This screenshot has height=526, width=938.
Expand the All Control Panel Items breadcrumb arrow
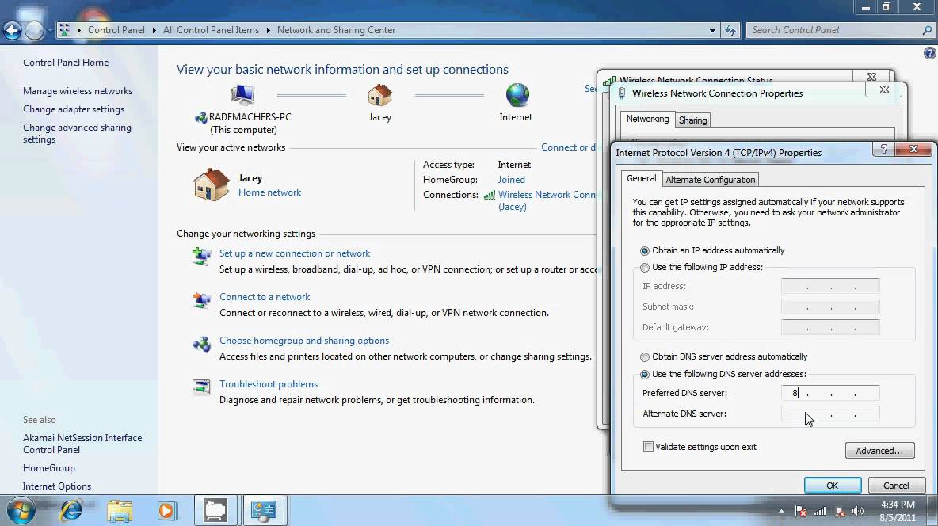(268, 30)
